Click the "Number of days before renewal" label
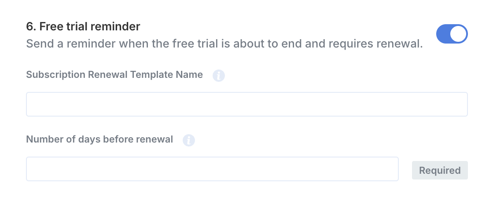The height and width of the screenshot is (216, 493). tap(99, 139)
